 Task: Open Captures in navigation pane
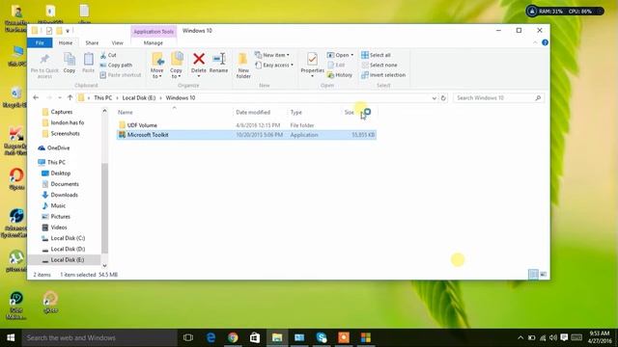pyautogui.click(x=62, y=112)
